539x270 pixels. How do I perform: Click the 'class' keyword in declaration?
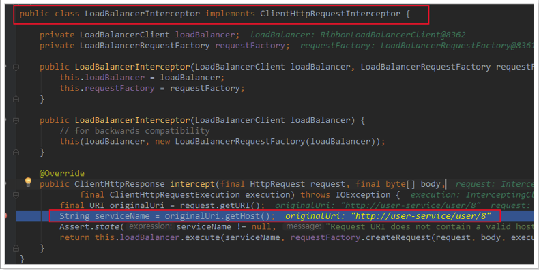(67, 14)
